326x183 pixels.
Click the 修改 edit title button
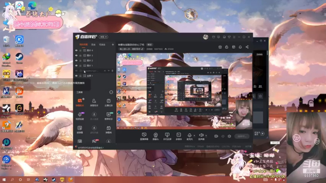point(150,45)
